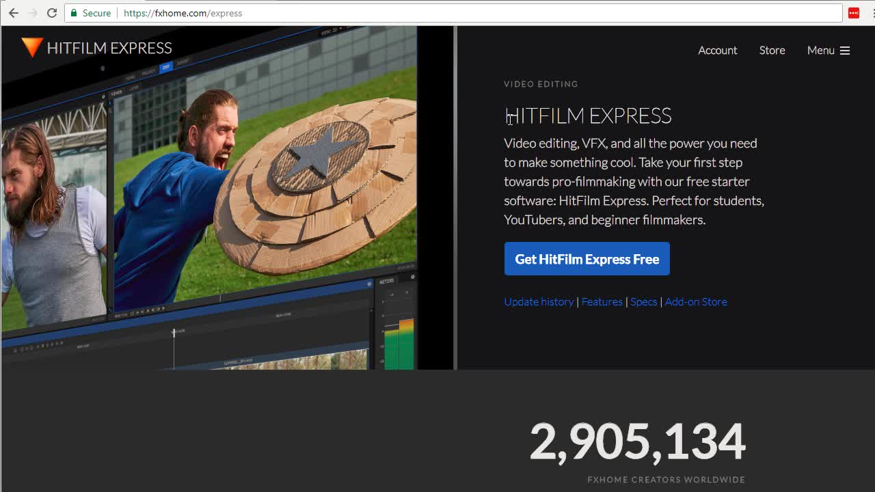The height and width of the screenshot is (492, 875).
Task: Click the secure padlock icon
Action: (x=75, y=13)
